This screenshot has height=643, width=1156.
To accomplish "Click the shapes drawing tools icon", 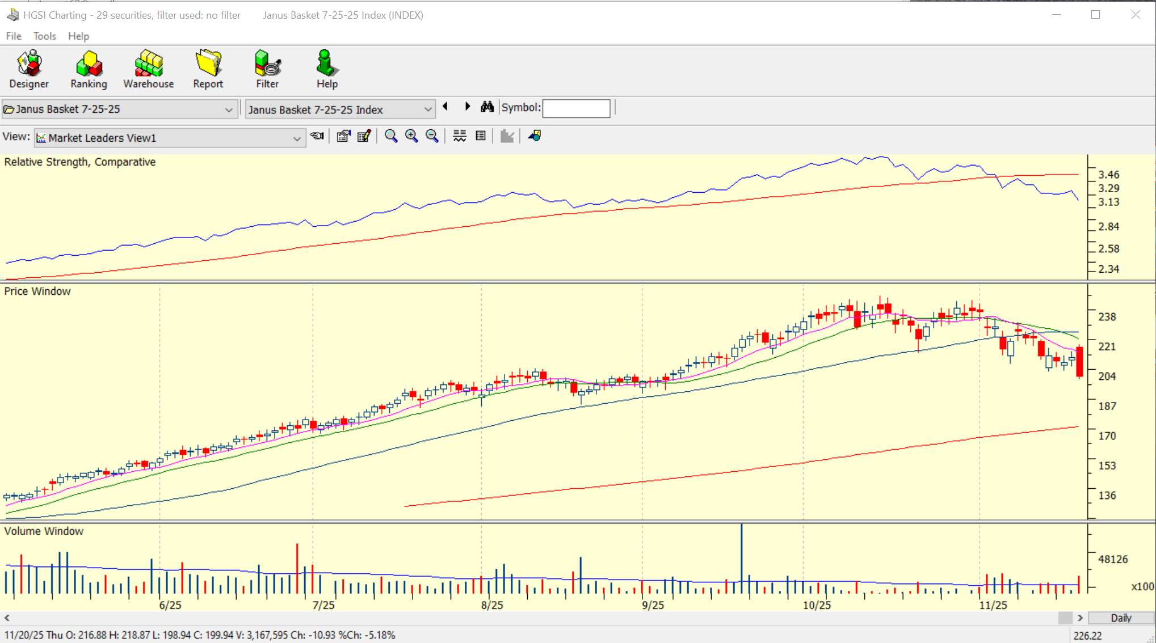I will coord(535,136).
